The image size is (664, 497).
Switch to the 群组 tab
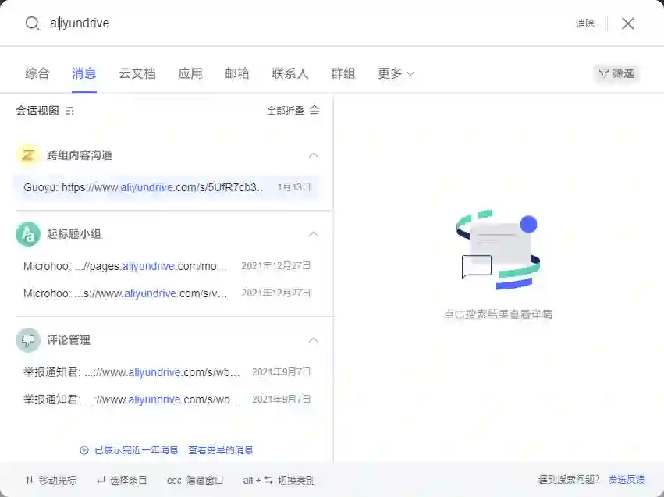[343, 73]
